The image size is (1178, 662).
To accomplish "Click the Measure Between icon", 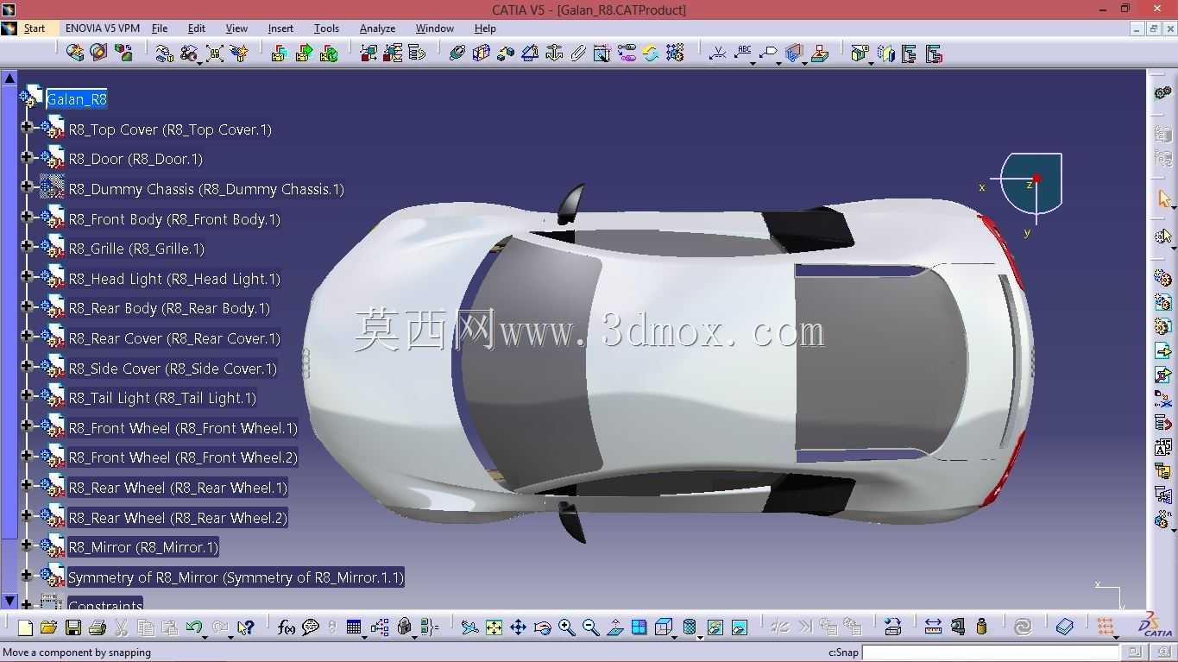I will (933, 627).
